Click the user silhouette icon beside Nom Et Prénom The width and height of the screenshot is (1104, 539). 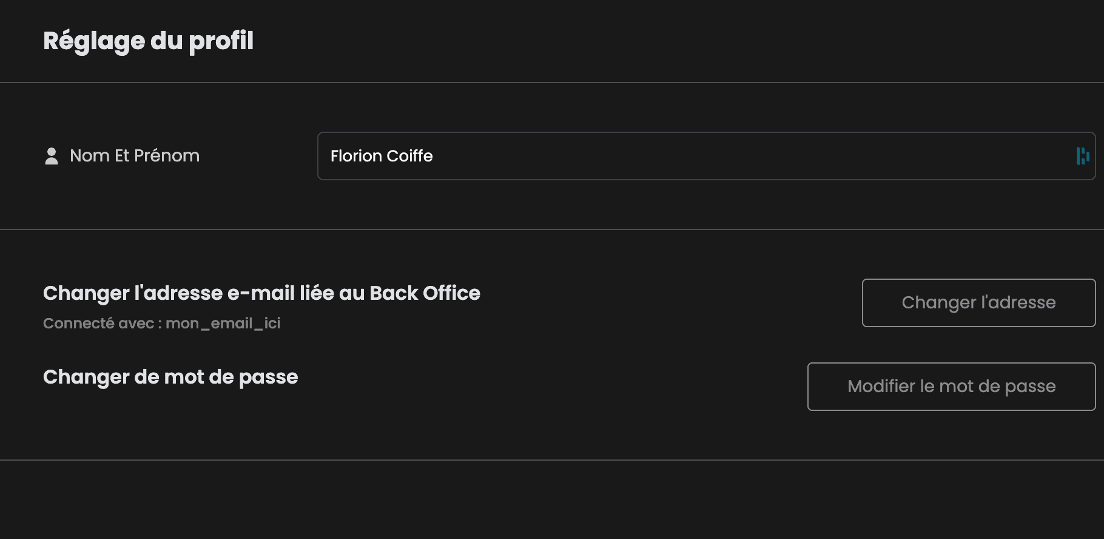coord(52,156)
